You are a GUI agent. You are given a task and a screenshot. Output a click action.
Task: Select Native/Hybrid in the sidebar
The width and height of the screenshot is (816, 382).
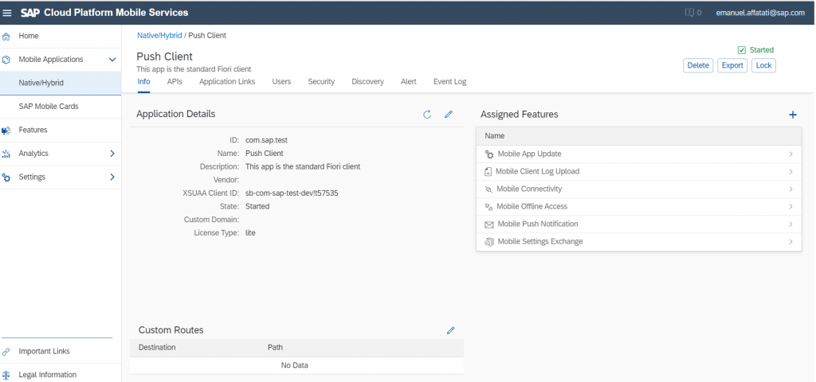click(x=61, y=83)
